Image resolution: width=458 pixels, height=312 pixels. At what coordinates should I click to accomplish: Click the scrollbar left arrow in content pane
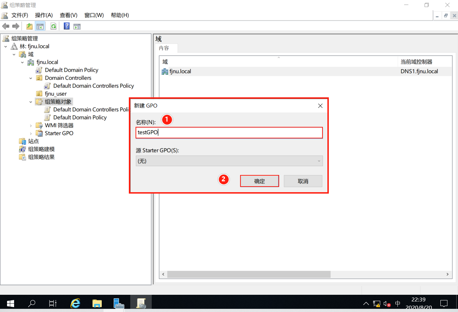163,274
